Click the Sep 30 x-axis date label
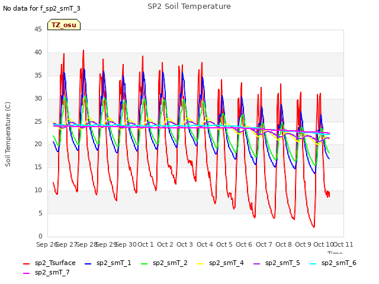This screenshot has width=379, height=284. point(126,244)
